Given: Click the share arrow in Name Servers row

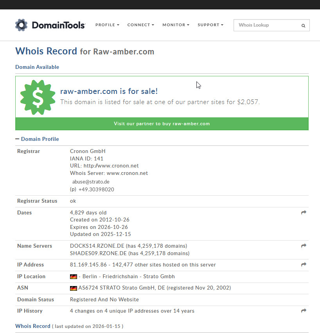Looking at the screenshot, I should 304,246.
